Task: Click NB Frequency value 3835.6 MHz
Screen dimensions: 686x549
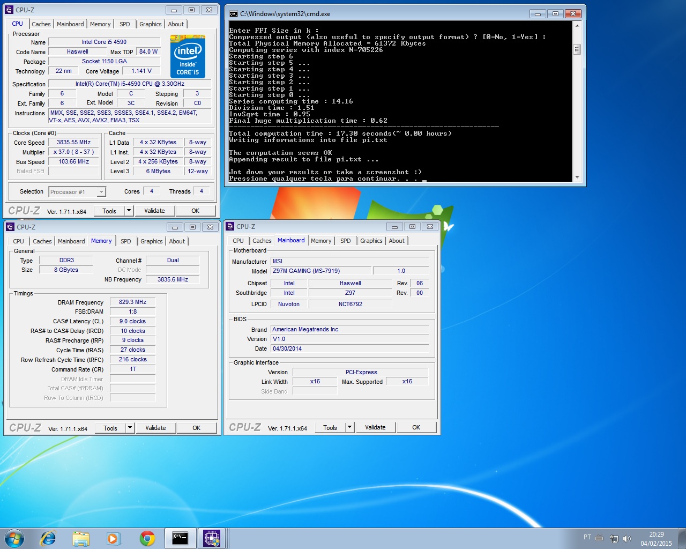Action: [173, 279]
